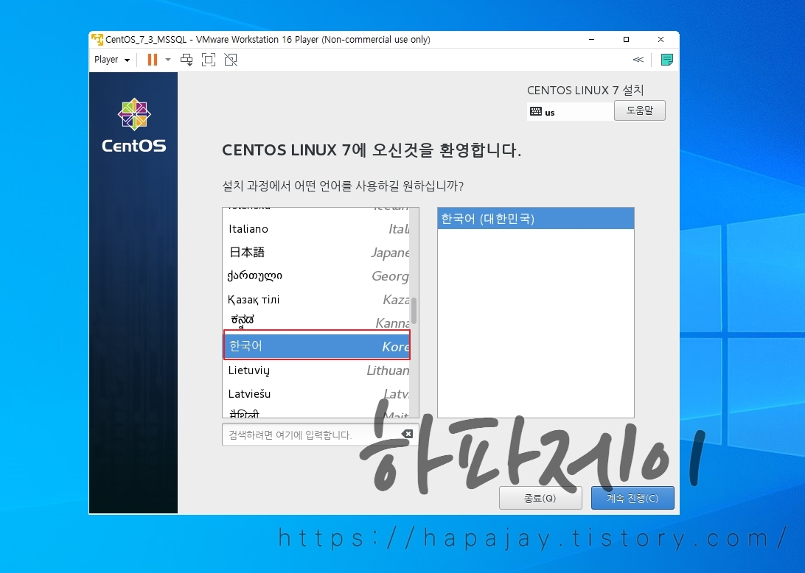Select Italiano in the language list
The image size is (805, 573).
(x=317, y=229)
